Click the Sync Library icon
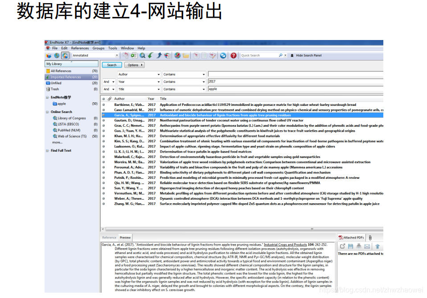427x298 pixels. (223, 56)
